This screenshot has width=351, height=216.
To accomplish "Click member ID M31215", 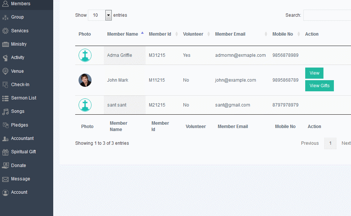I will (157, 55).
